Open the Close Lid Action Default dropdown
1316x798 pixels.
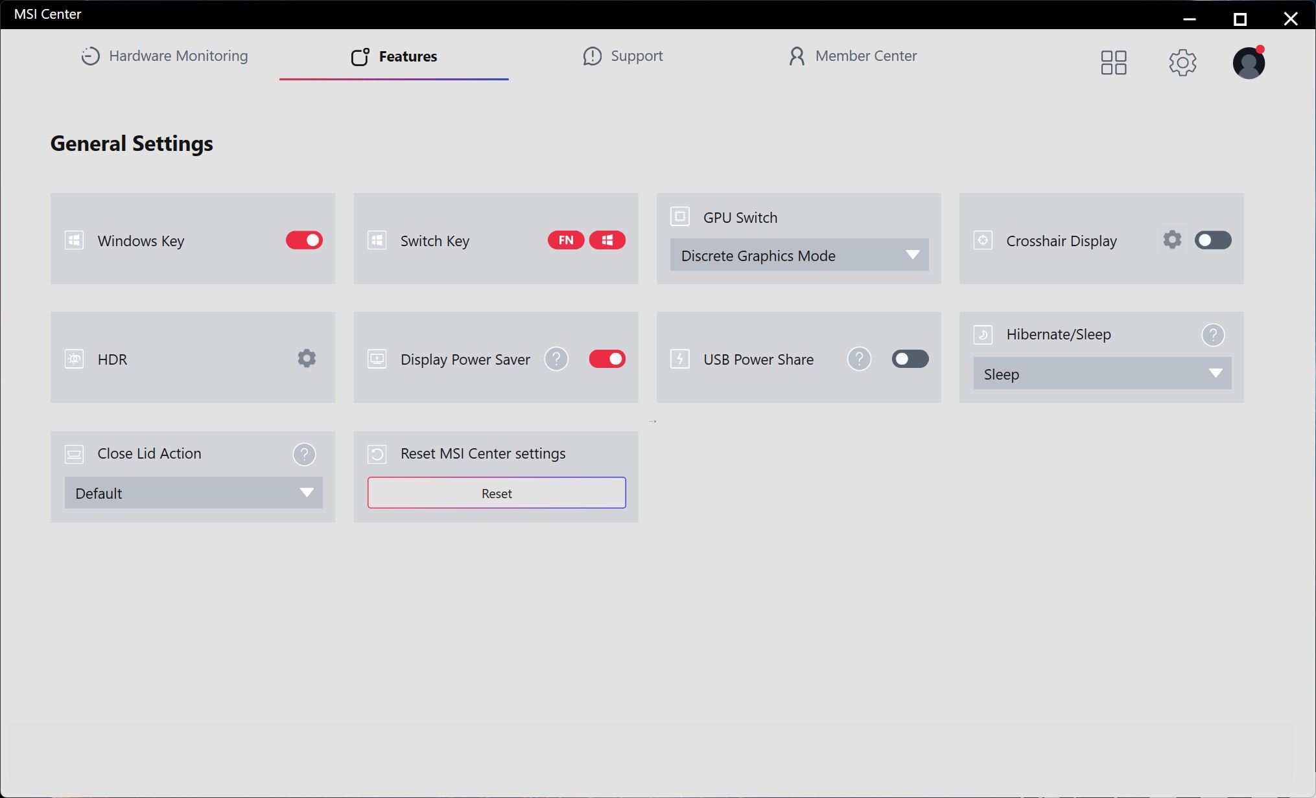pos(194,493)
